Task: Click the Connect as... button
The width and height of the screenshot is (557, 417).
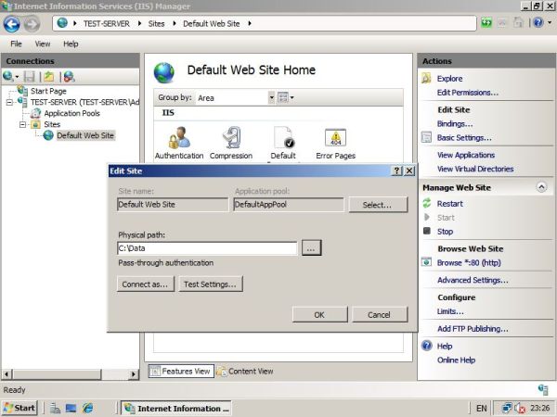Action: click(146, 284)
